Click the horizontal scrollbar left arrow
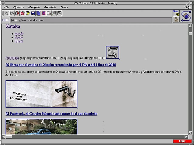The image size is (194, 145). pos(3,137)
